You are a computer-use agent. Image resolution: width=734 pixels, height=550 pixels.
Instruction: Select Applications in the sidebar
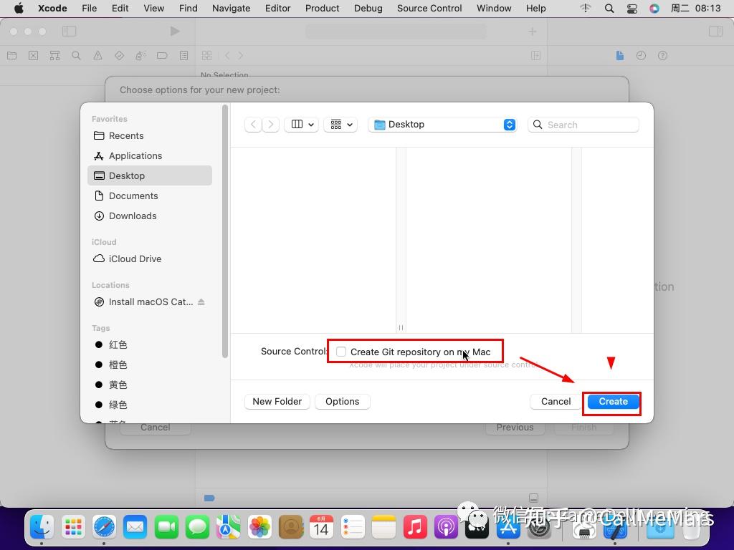click(x=150, y=155)
